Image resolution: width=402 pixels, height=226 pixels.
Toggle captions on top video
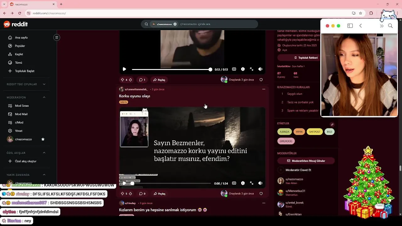(234, 69)
